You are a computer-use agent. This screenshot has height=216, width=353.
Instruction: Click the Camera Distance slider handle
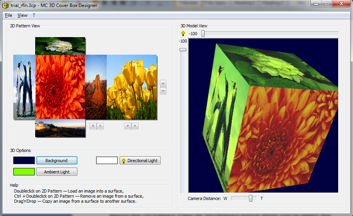pyautogui.click(x=251, y=198)
